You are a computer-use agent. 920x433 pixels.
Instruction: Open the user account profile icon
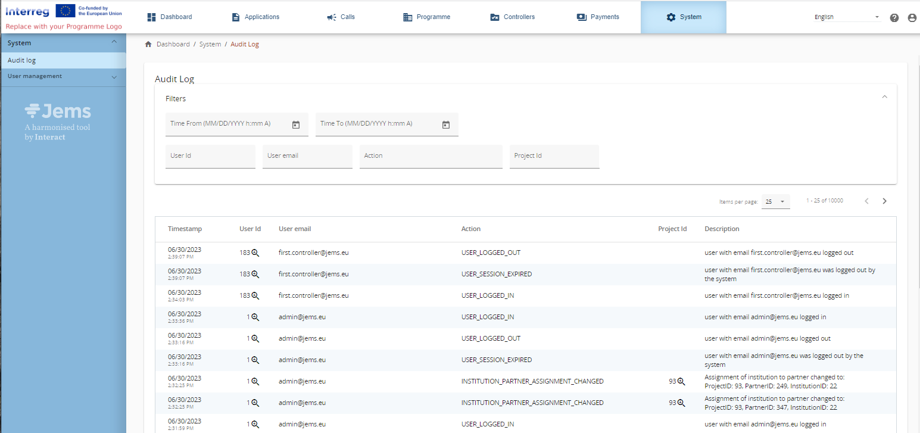[912, 18]
